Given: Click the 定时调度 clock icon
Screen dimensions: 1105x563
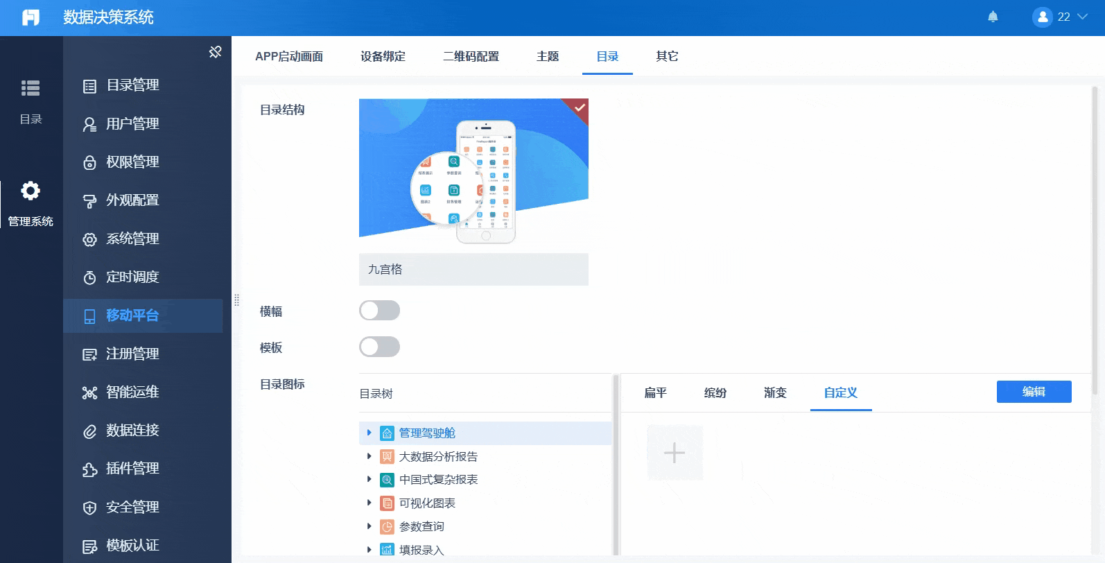Looking at the screenshot, I should click(89, 277).
